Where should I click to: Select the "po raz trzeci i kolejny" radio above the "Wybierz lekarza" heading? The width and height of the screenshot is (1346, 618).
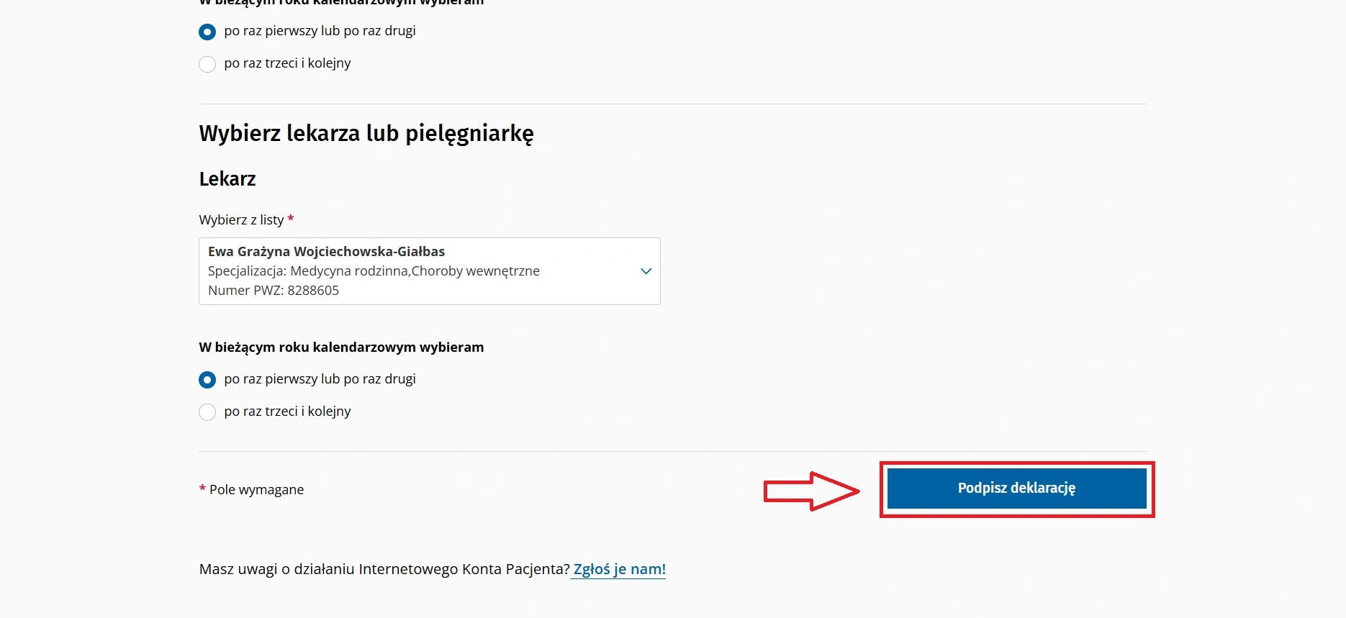(207, 64)
